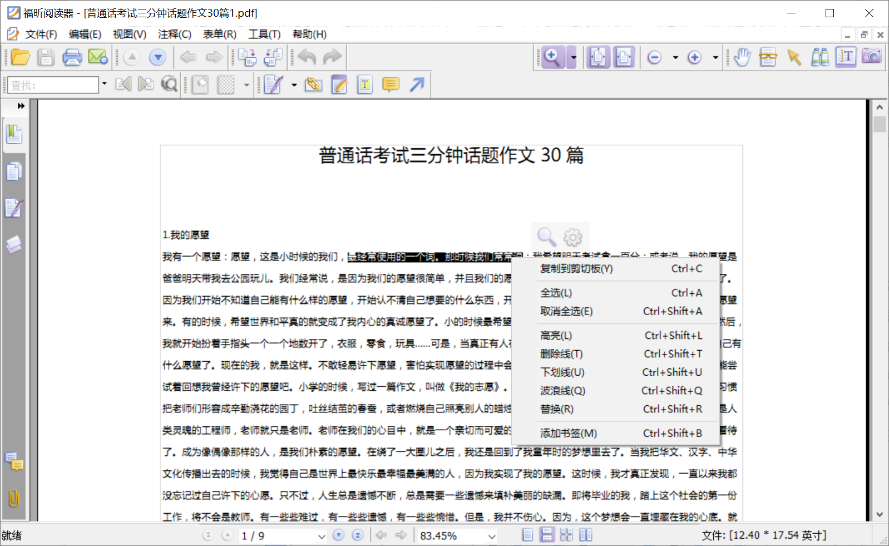Select the Hand tool
The image size is (889, 546).
pyautogui.click(x=742, y=57)
